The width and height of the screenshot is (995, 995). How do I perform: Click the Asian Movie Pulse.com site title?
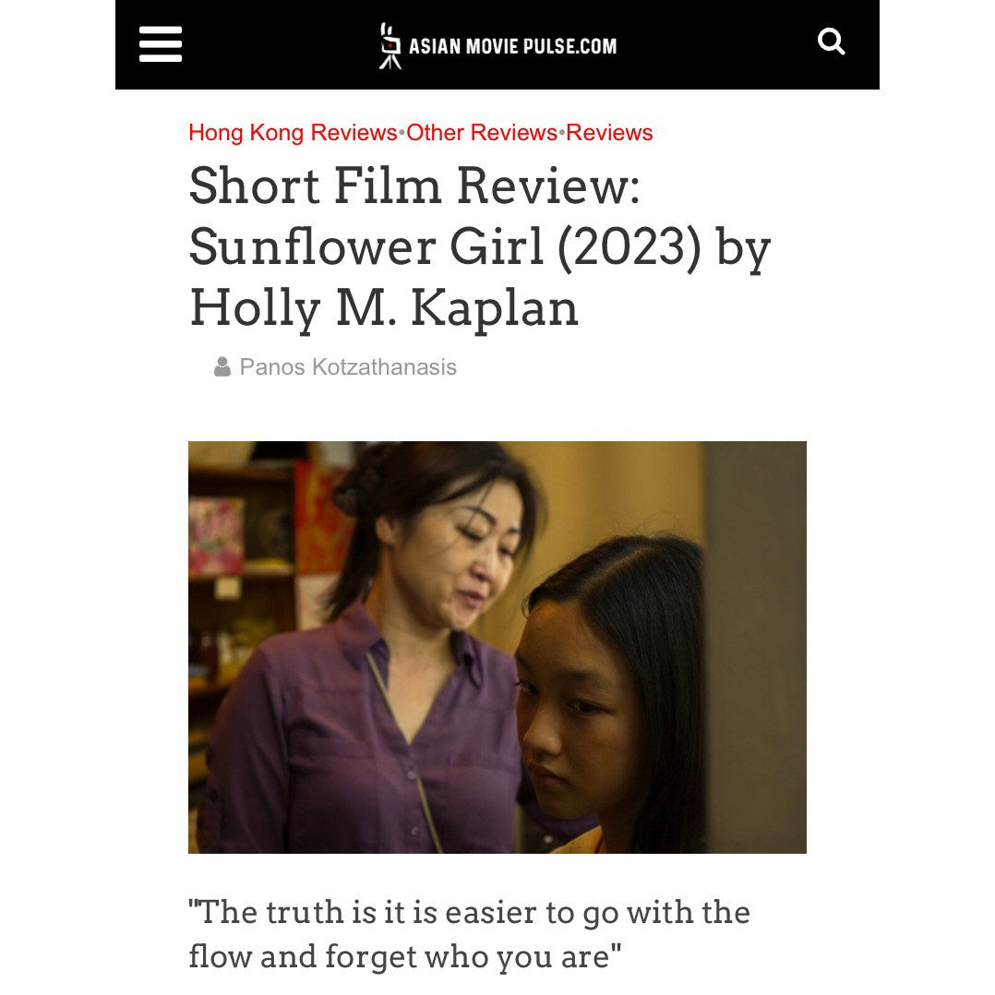[x=512, y=46]
